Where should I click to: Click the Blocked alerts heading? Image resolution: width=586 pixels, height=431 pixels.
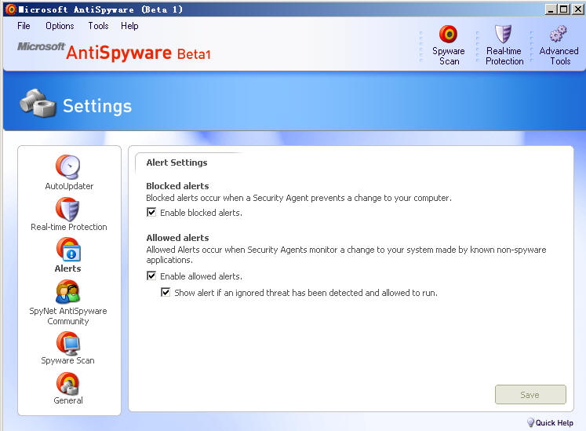click(x=177, y=186)
